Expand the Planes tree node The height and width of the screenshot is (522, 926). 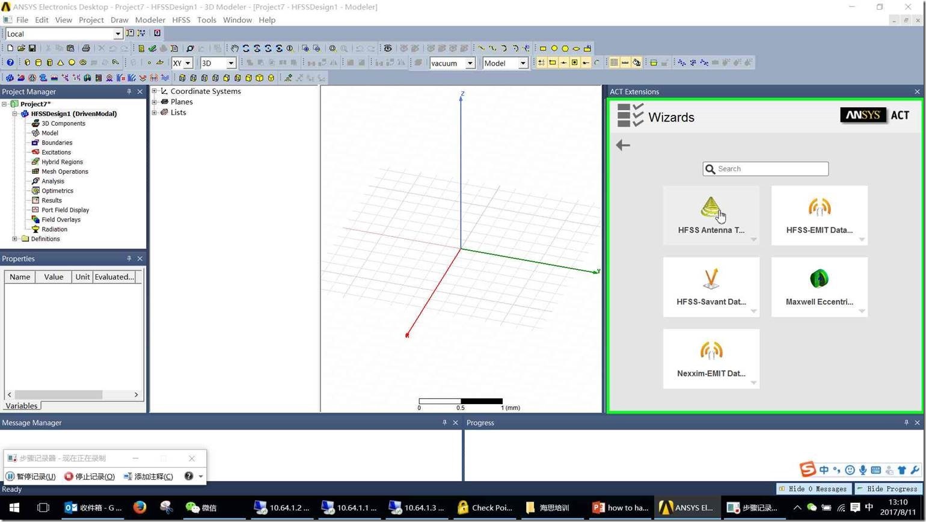point(155,102)
